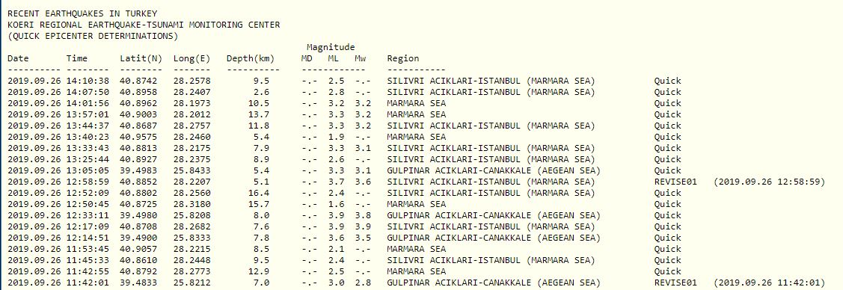Select time 13:33:43
The width and height of the screenshot is (843, 290).
coord(88,148)
